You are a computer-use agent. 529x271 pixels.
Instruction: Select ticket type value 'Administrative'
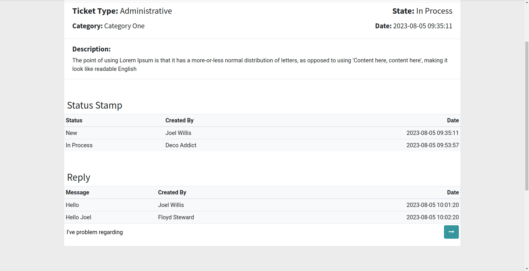click(146, 11)
